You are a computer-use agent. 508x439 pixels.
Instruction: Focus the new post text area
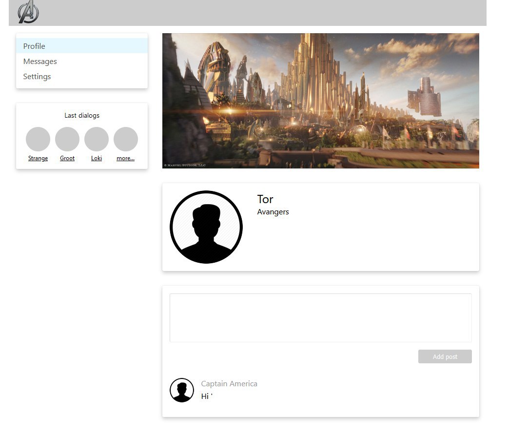pyautogui.click(x=321, y=317)
